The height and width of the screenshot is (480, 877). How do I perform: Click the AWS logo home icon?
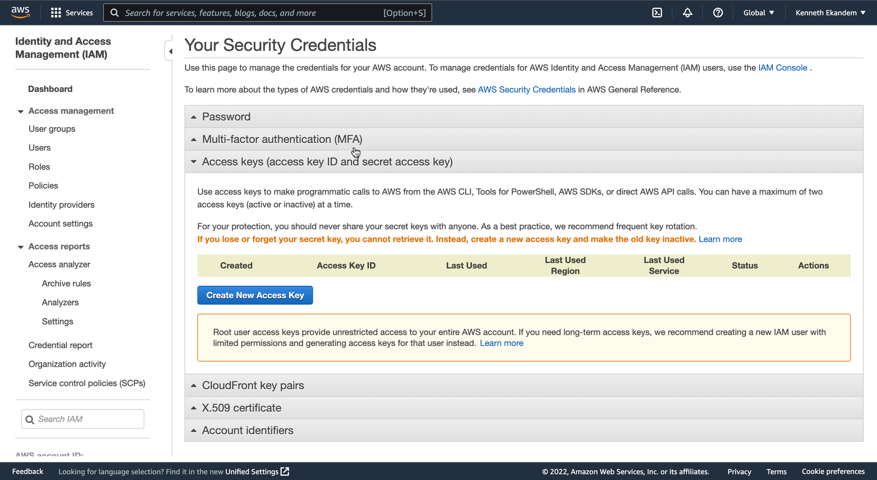[x=20, y=12]
